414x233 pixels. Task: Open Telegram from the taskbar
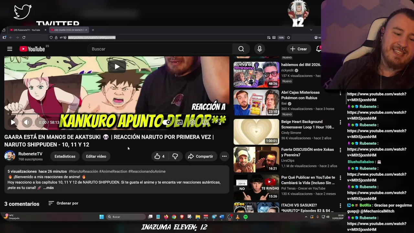[214, 217]
